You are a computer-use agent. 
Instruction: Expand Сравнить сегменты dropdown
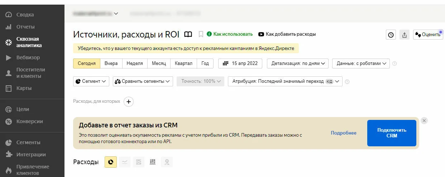[143, 81]
